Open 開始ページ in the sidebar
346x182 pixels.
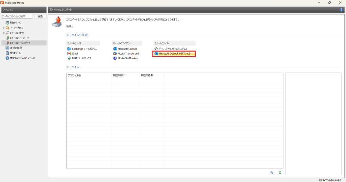(x=16, y=23)
